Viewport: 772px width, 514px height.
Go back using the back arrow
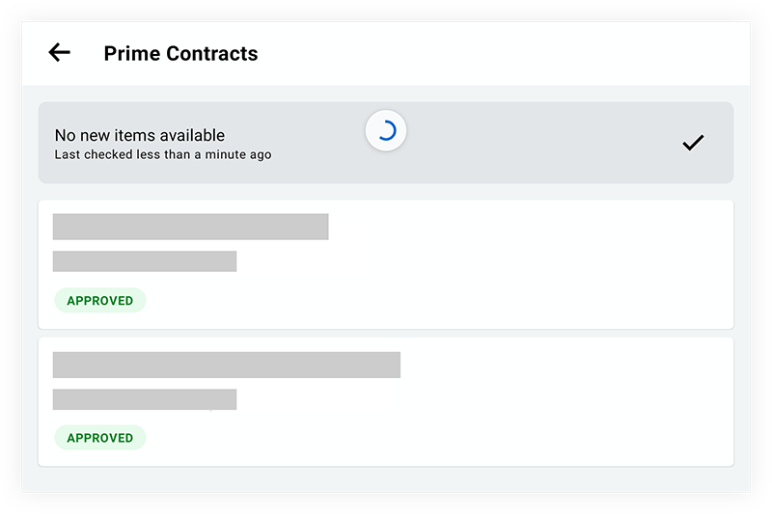[x=60, y=53]
